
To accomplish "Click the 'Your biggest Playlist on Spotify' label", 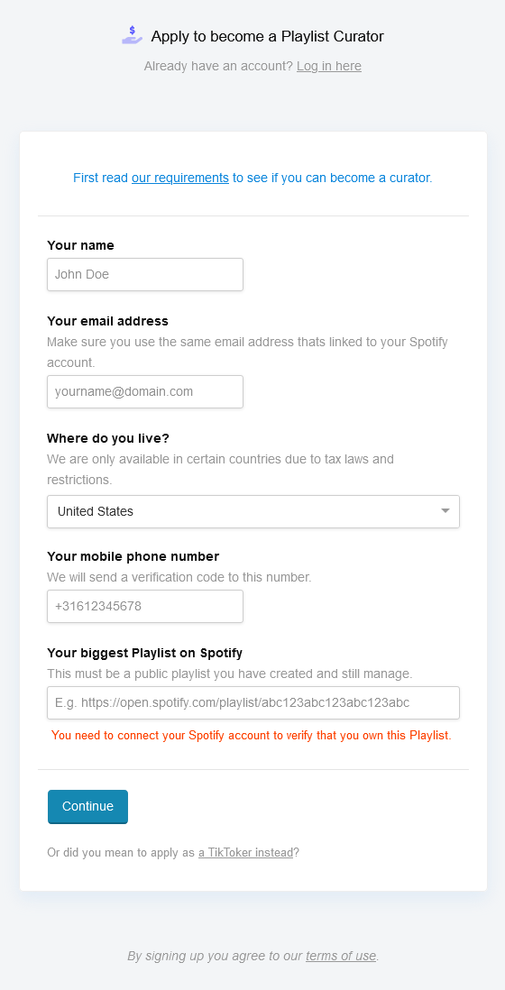I will click(145, 652).
